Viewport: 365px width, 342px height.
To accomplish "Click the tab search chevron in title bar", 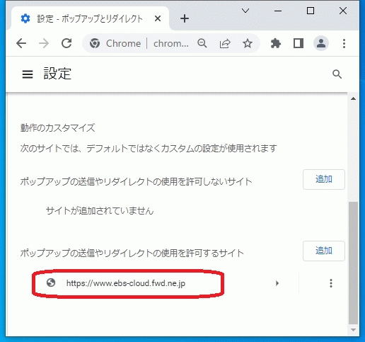I will (245, 11).
